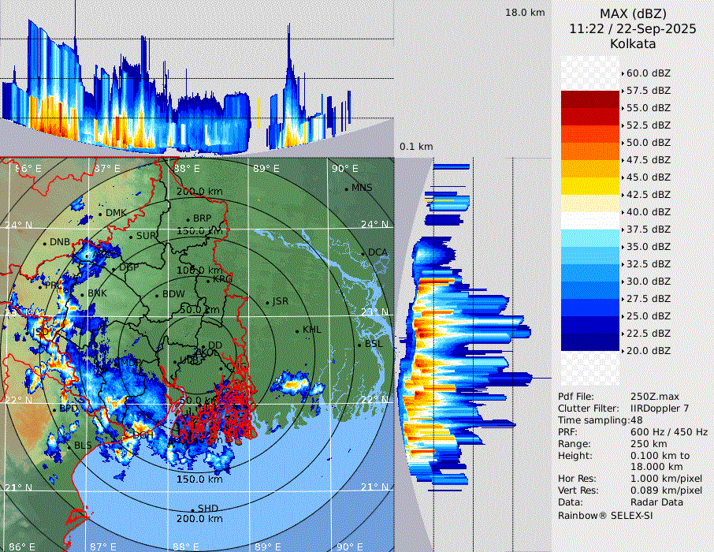Click the 200.0 km label below SHD
Screen dimensions: 714x552
point(199,519)
